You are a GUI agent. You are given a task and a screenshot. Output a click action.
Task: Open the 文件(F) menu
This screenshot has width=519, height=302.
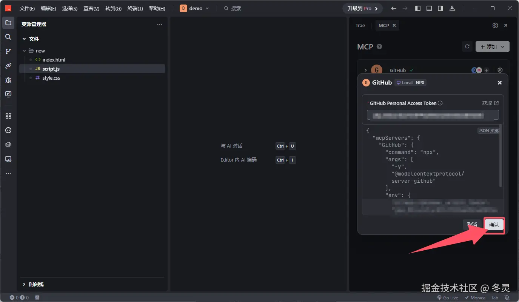[27, 8]
